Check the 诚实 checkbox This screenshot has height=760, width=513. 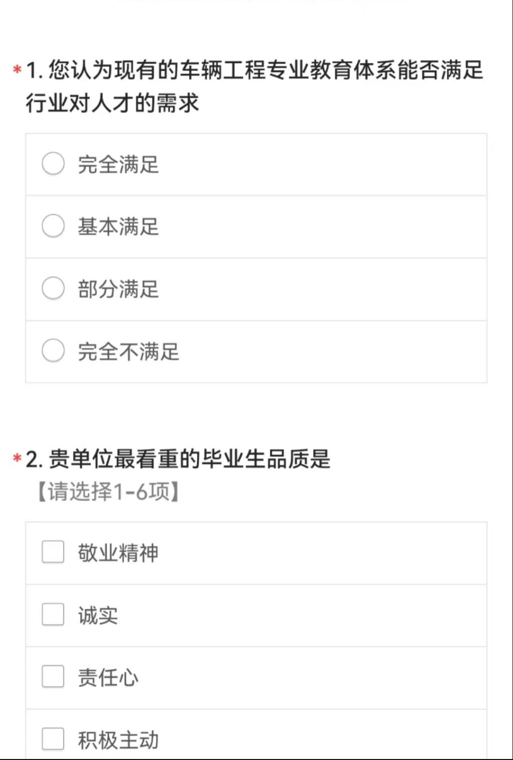click(x=53, y=614)
